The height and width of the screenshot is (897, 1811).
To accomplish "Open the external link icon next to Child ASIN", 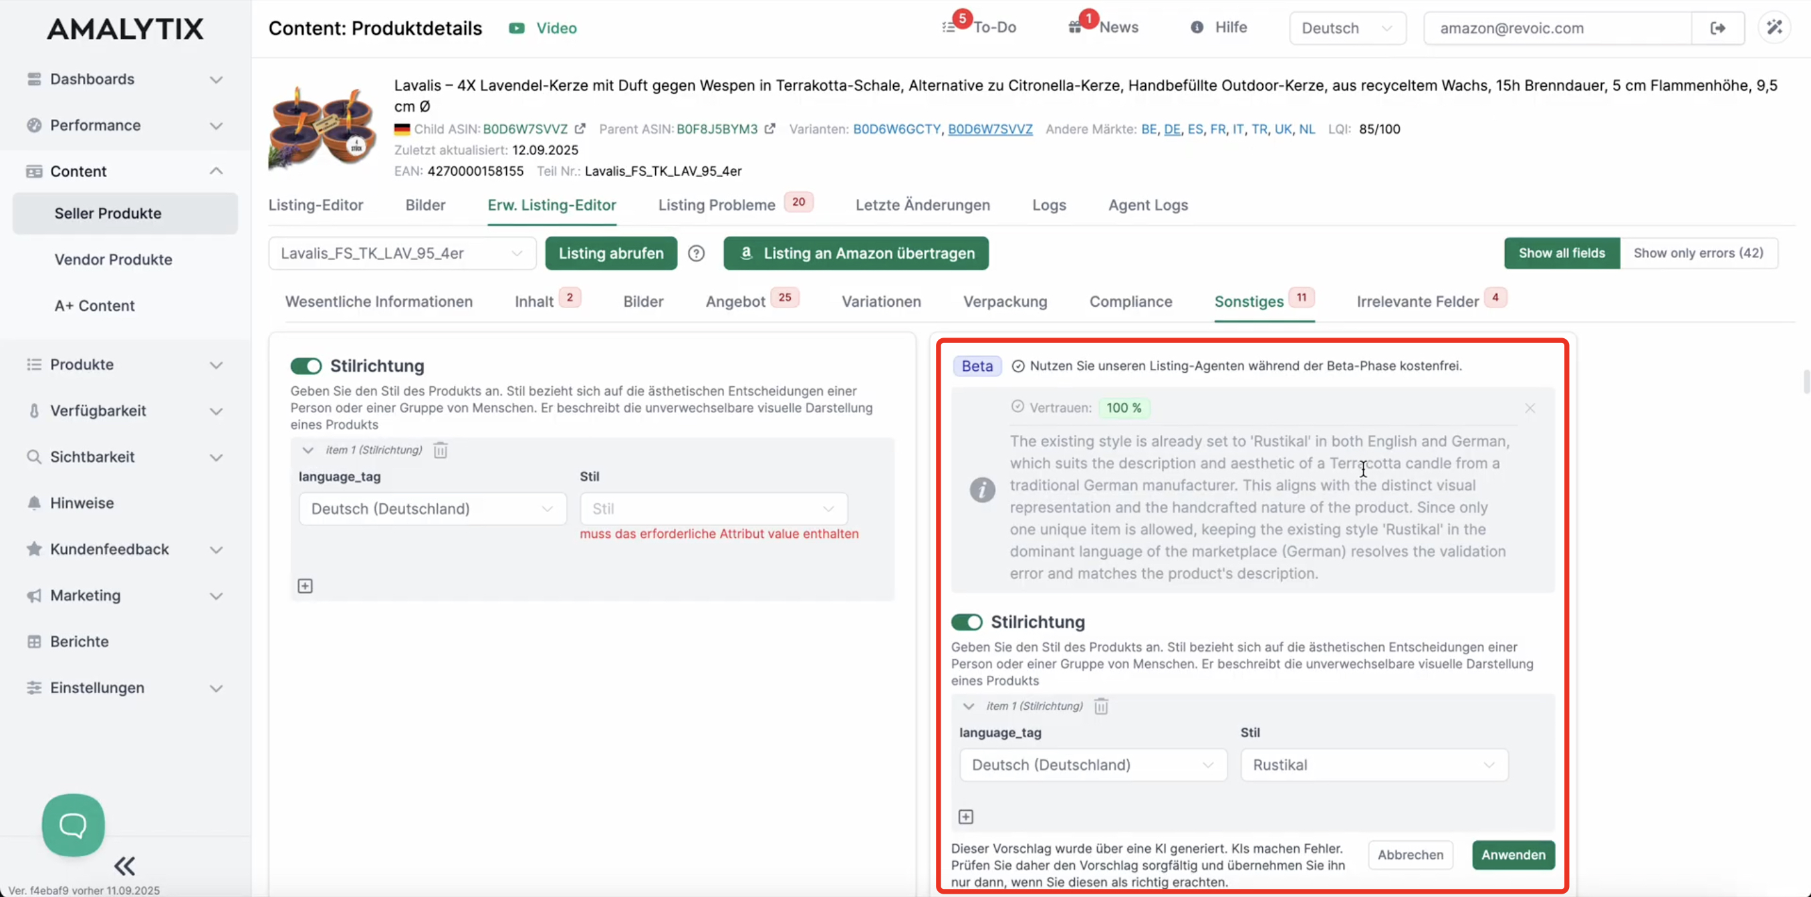I will 581,128.
